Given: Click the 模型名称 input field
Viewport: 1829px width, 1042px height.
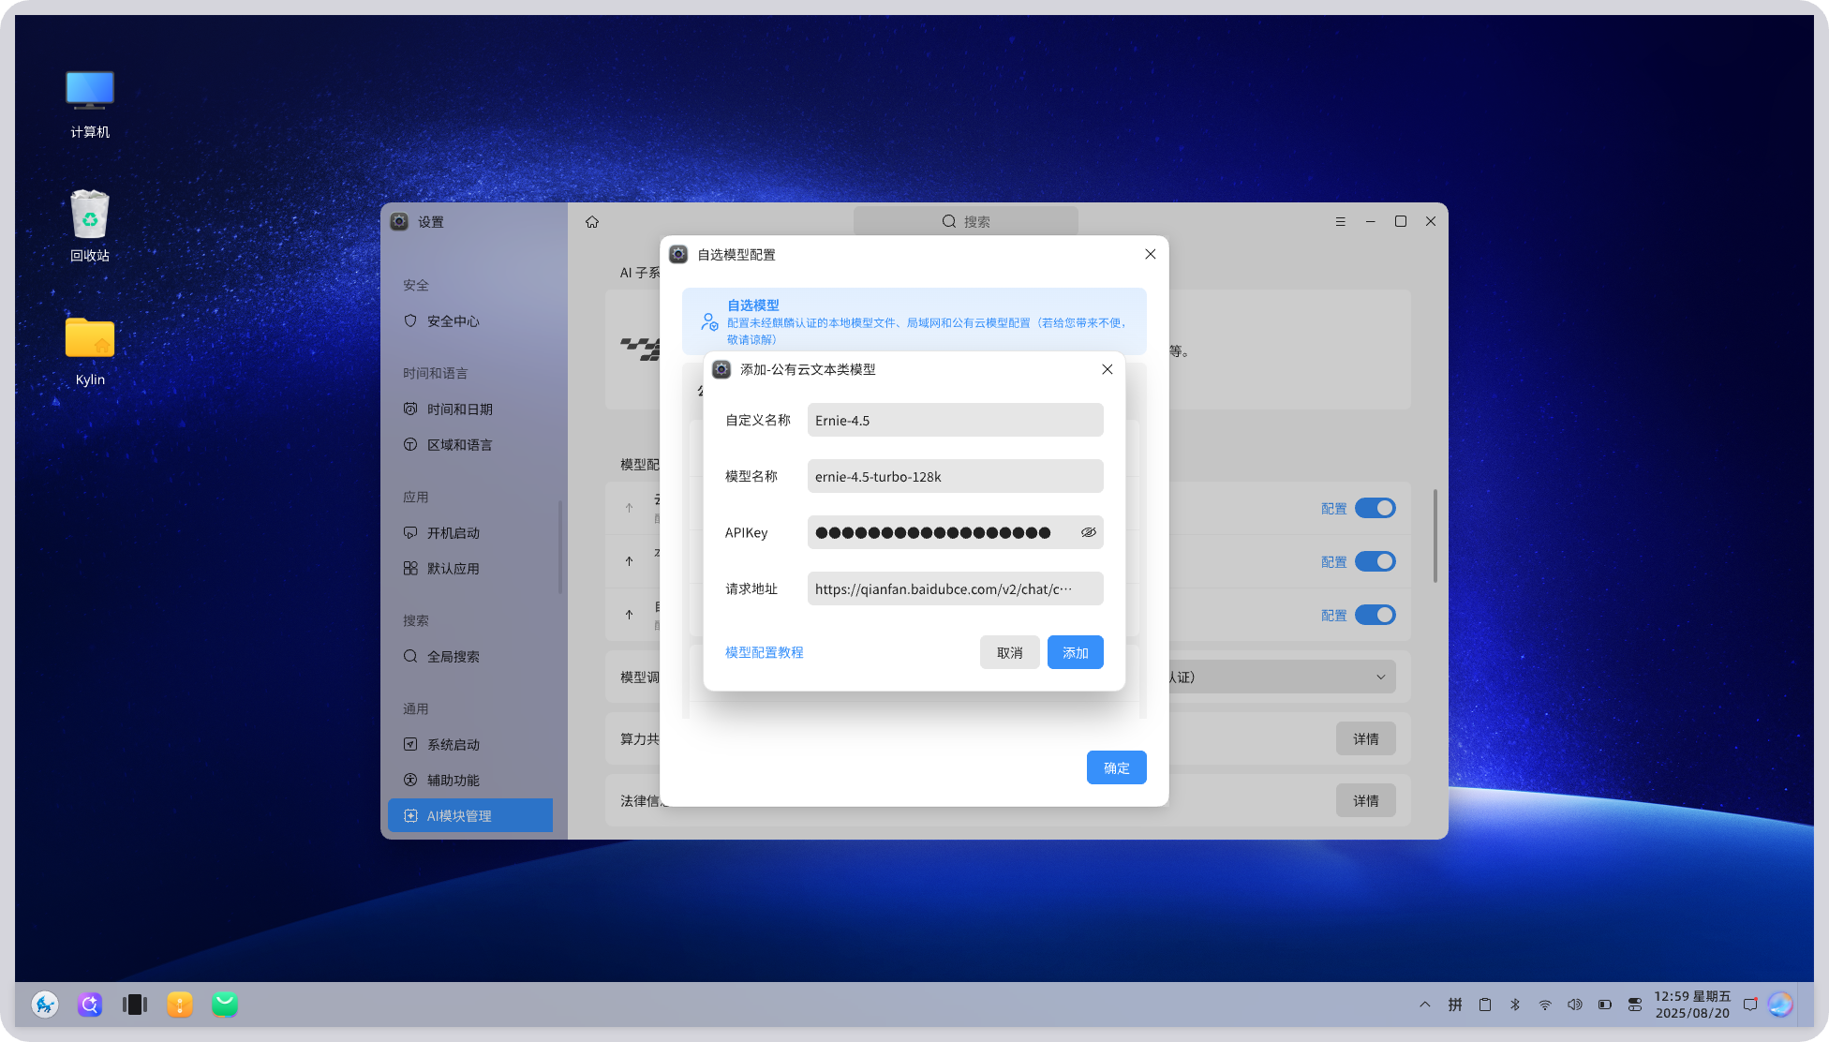Looking at the screenshot, I should coord(955,476).
